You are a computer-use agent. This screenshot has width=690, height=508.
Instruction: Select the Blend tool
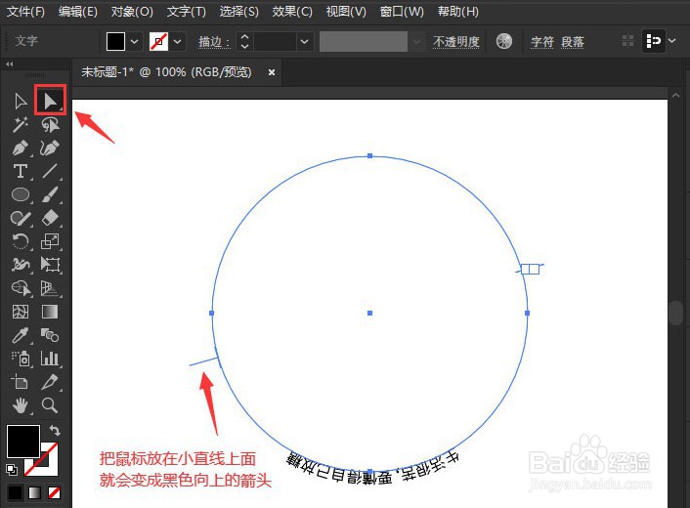click(50, 335)
